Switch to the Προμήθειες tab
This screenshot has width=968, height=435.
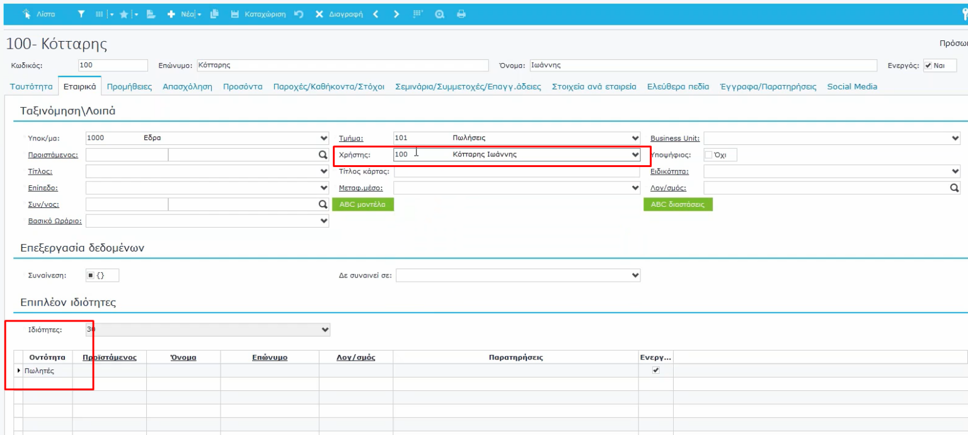tap(129, 87)
